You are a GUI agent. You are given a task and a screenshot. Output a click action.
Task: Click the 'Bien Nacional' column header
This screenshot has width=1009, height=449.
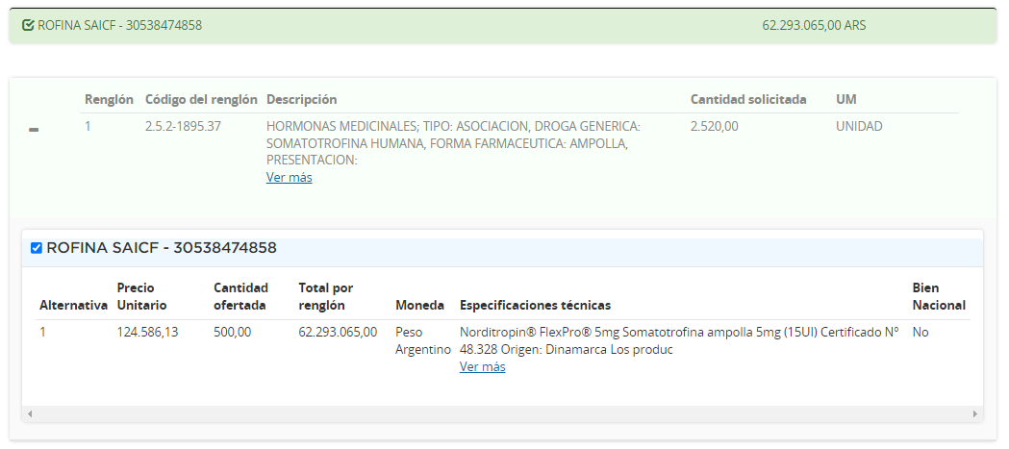[x=938, y=296]
